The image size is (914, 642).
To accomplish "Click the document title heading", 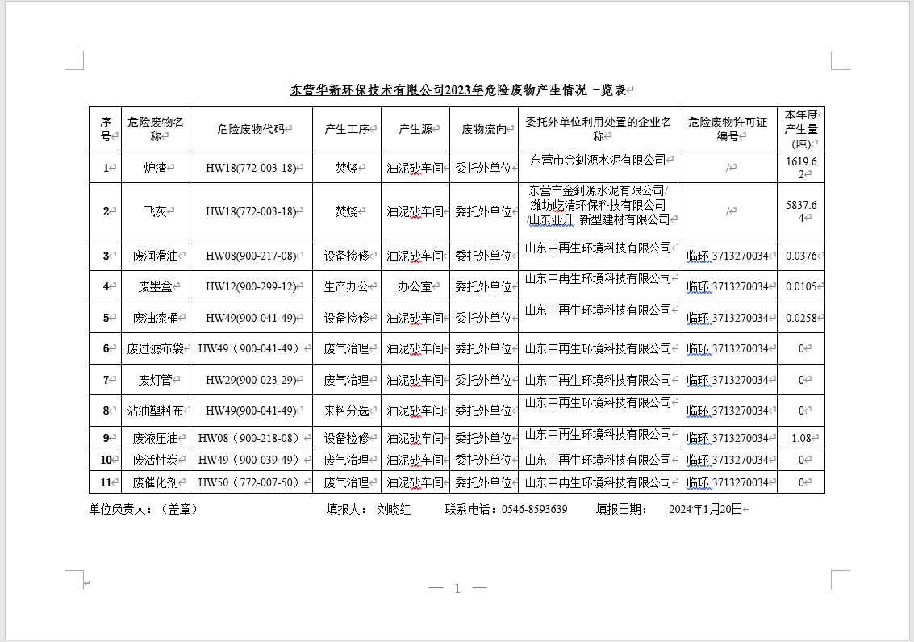I will click(x=457, y=90).
